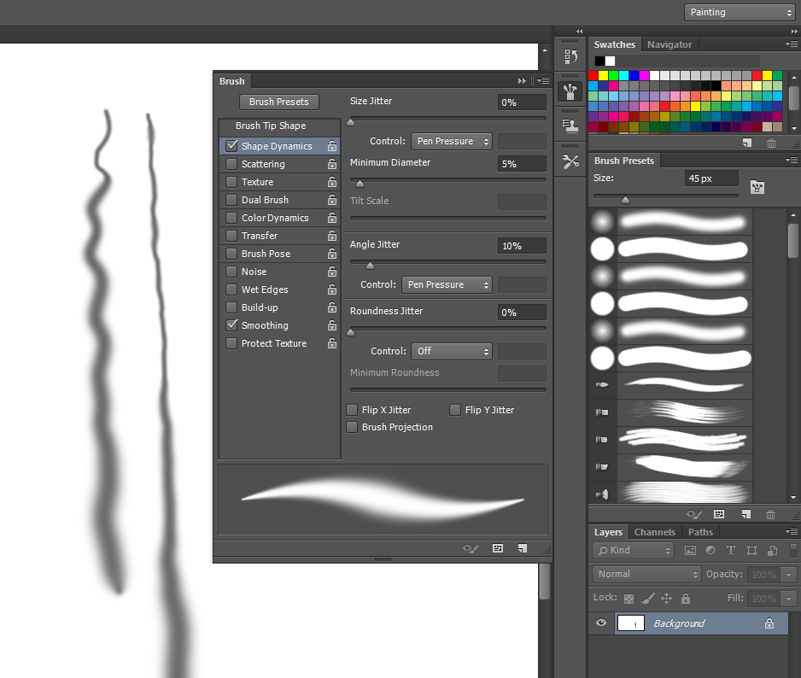Viewport: 801px width, 678px height.
Task: Click the Brush Presets button
Action: [278, 101]
